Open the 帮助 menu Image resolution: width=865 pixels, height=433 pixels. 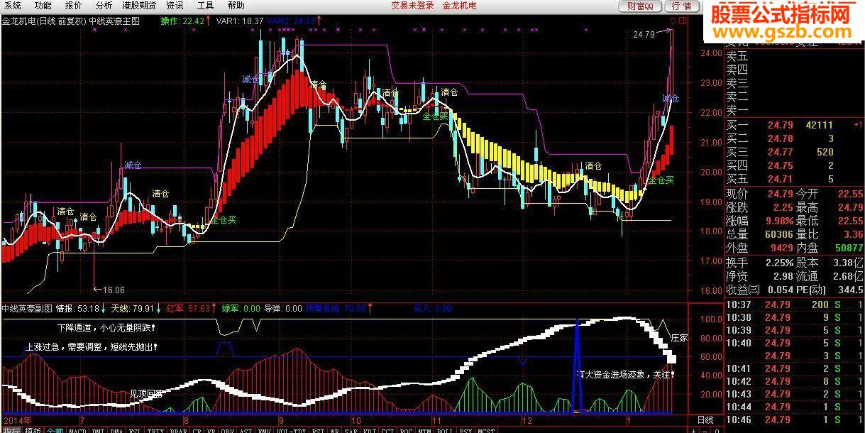[236, 5]
